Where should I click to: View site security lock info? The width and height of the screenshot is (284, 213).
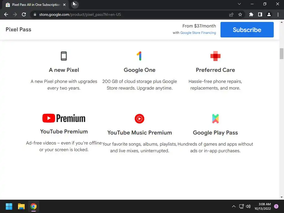pos(35,14)
